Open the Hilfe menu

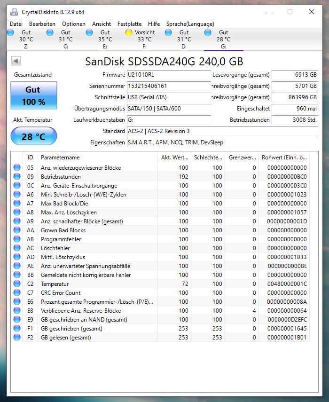(154, 24)
